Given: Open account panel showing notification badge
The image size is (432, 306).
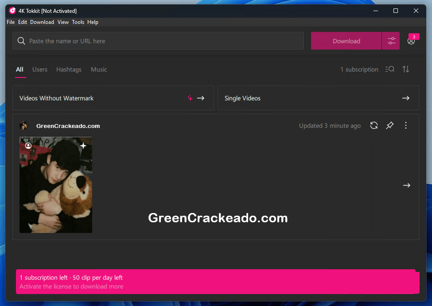Looking at the screenshot, I should [411, 41].
